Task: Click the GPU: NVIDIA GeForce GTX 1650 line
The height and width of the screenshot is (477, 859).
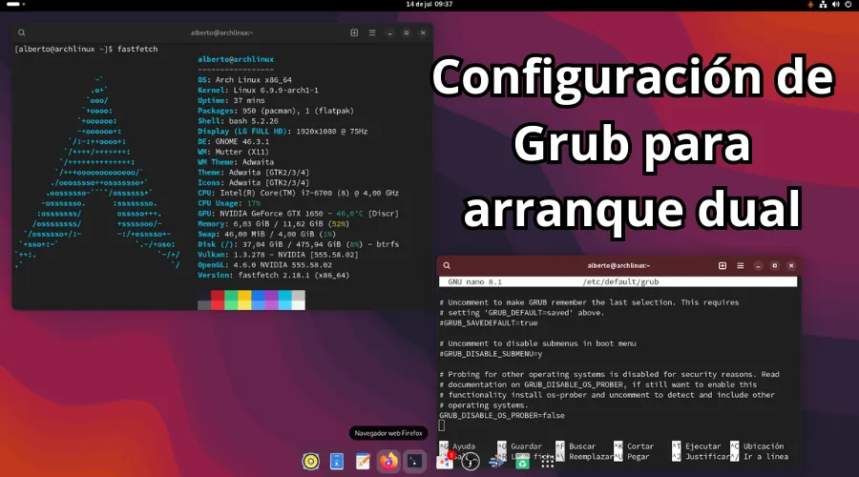Action: (x=298, y=214)
